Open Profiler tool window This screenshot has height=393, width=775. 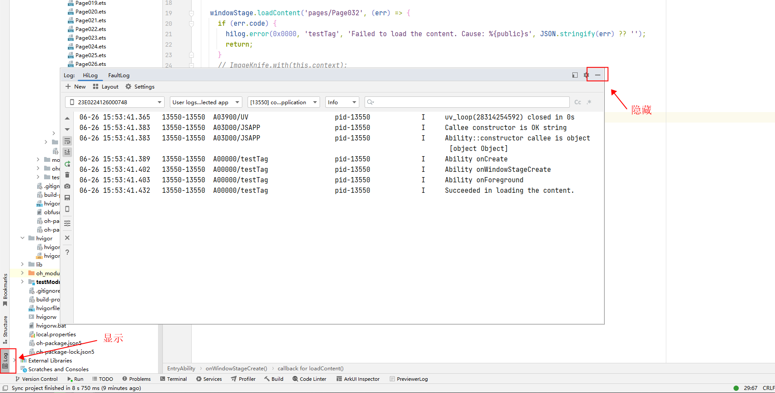pos(243,379)
